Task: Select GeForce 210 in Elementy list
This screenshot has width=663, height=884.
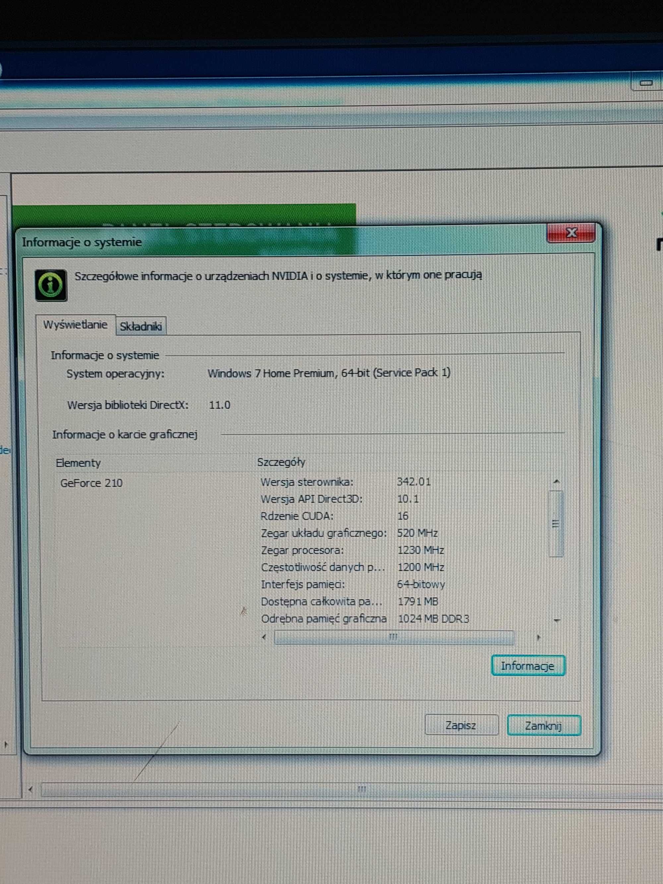Action: 91,483
